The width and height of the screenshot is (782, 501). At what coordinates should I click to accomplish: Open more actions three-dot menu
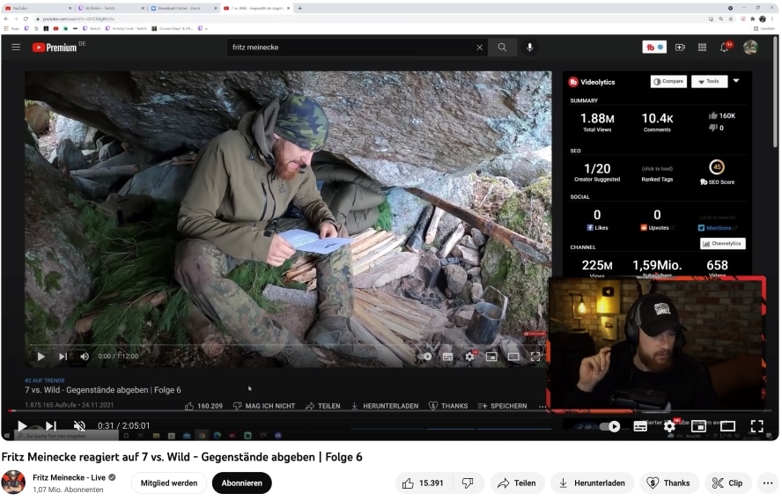pyautogui.click(x=767, y=483)
